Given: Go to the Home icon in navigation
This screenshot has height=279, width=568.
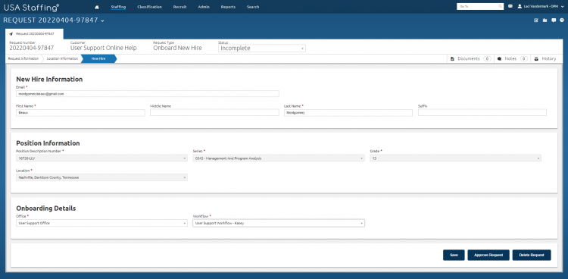Looking at the screenshot, I should click(97, 7).
